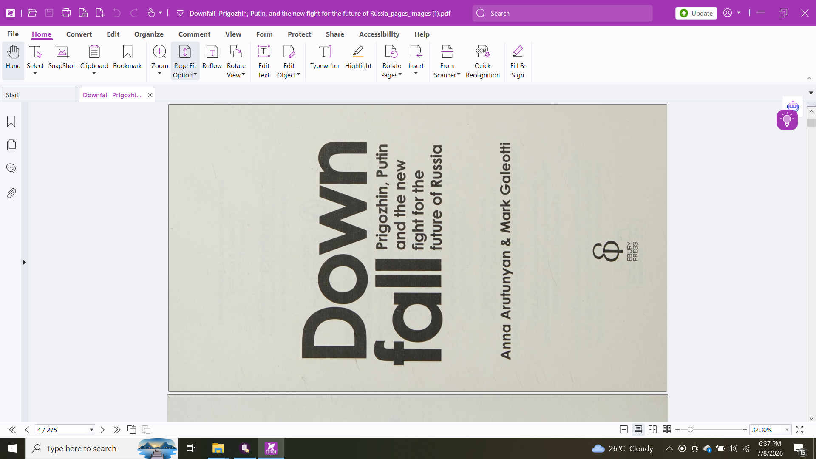The width and height of the screenshot is (816, 459).
Task: Switch to the Start document tab
Action: point(40,95)
